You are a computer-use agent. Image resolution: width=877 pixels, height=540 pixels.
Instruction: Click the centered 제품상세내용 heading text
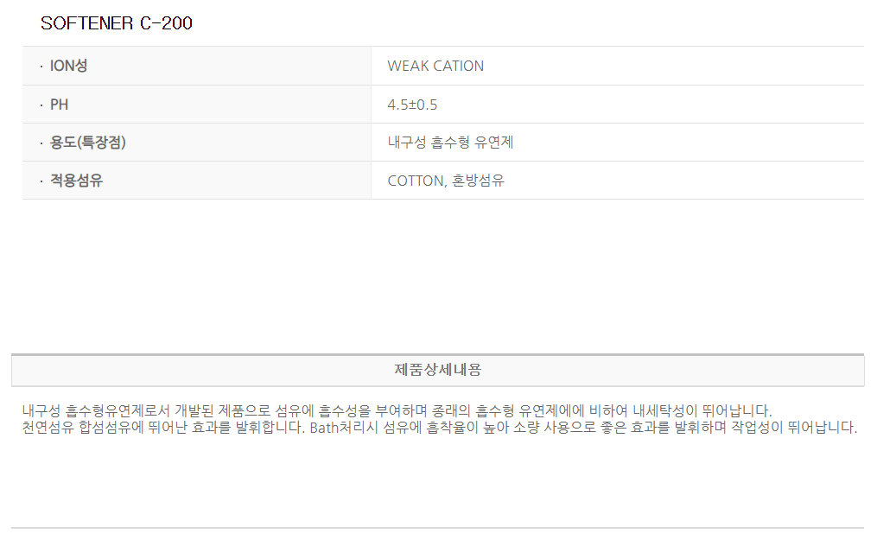(x=437, y=370)
